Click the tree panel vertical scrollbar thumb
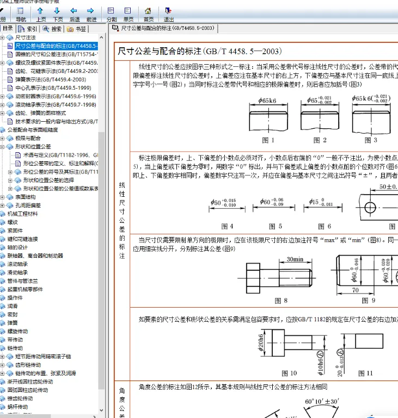Screen dimensions: 398x418 (101, 260)
